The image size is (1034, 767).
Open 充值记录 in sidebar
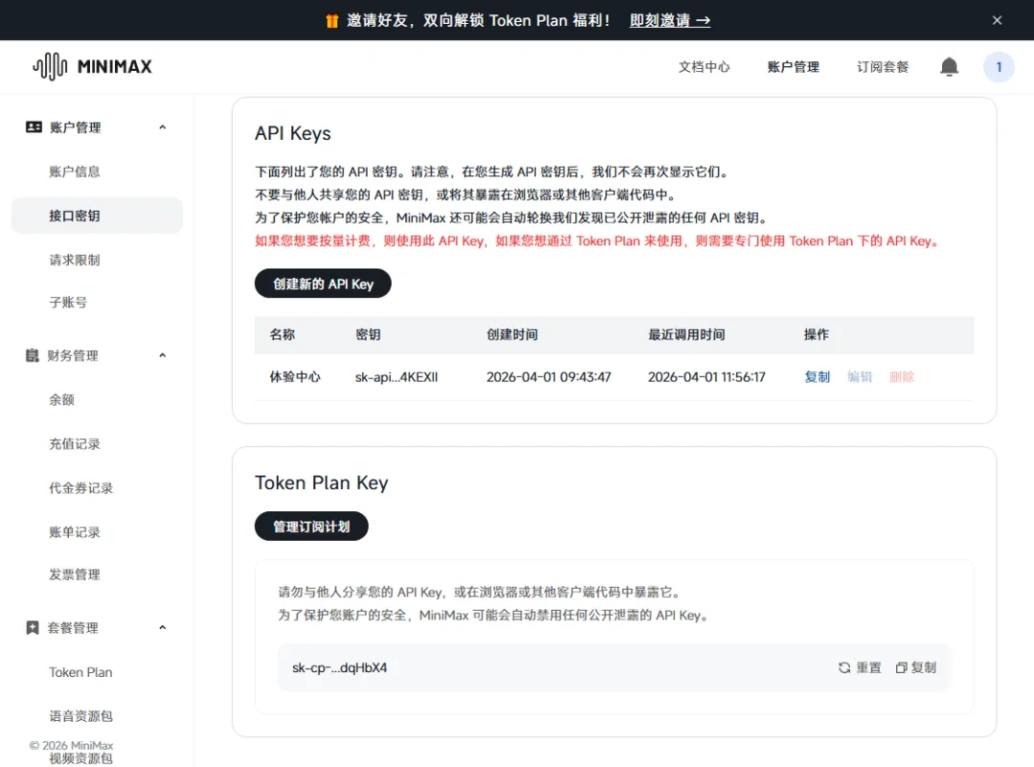click(75, 444)
